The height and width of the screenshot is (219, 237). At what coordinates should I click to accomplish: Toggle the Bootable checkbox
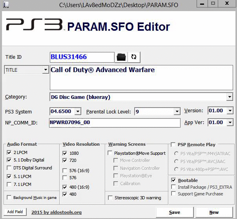(x=173, y=180)
